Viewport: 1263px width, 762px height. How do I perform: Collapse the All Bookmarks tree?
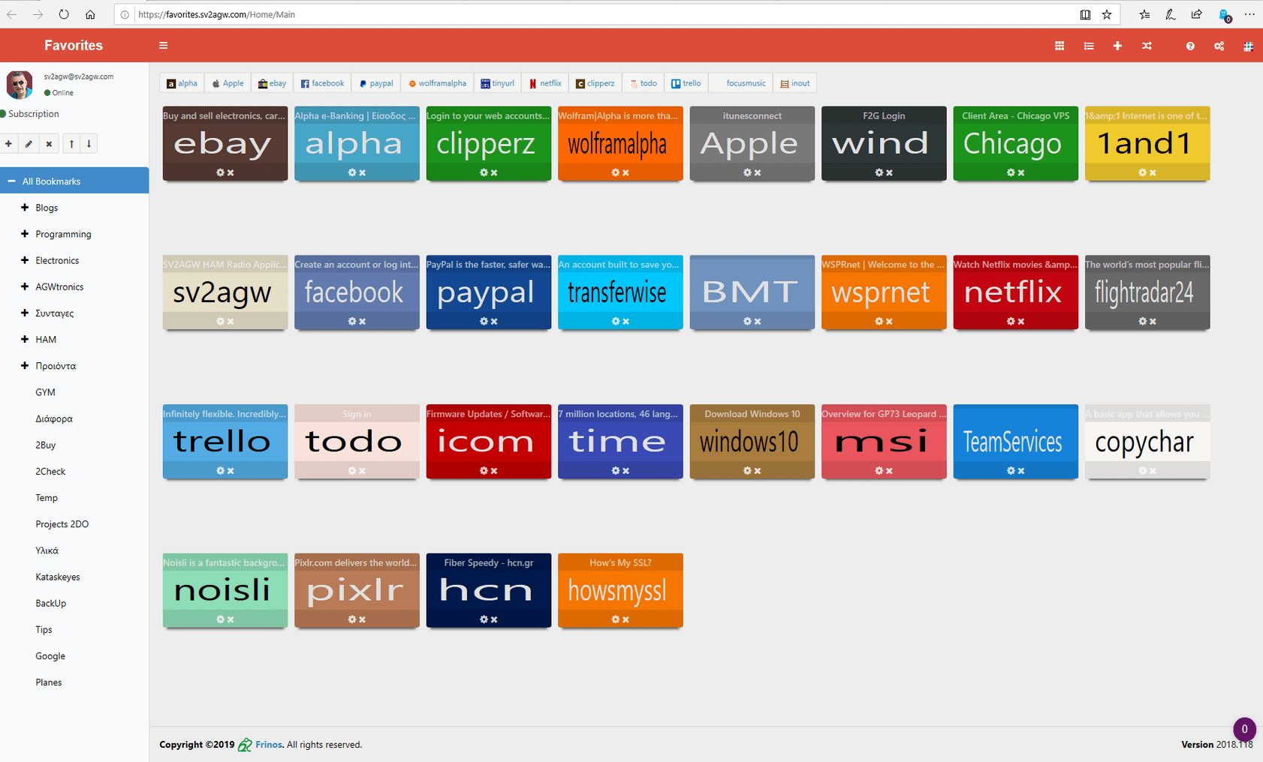tap(11, 181)
